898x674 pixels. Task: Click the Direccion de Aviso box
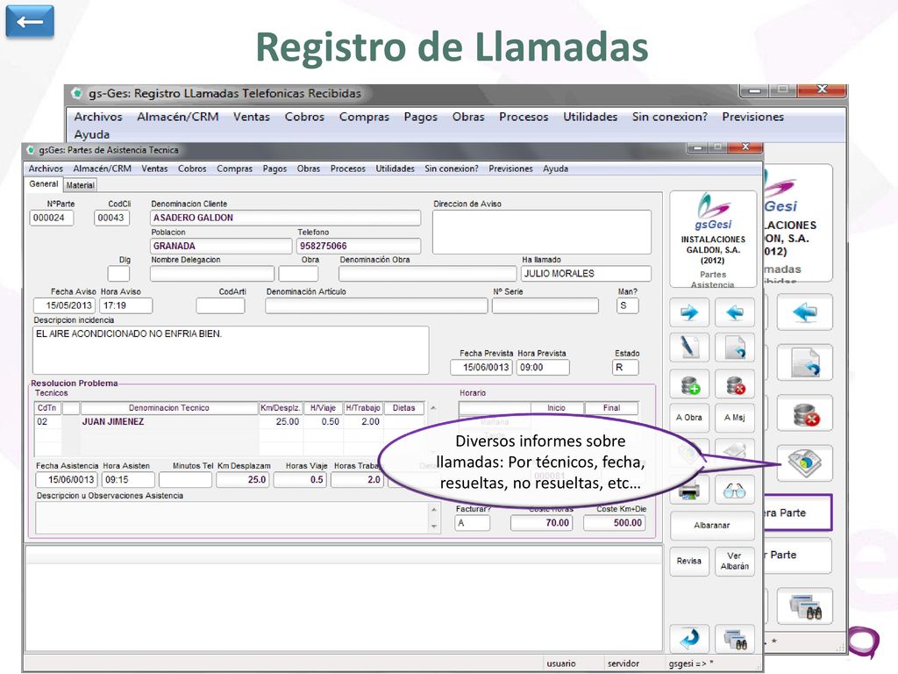(542, 232)
